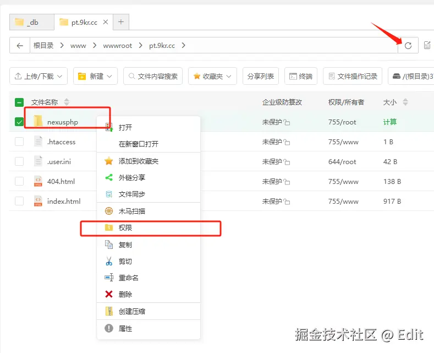Click 755/root permission for nexusphp
This screenshot has height=353, width=434.
pos(342,122)
